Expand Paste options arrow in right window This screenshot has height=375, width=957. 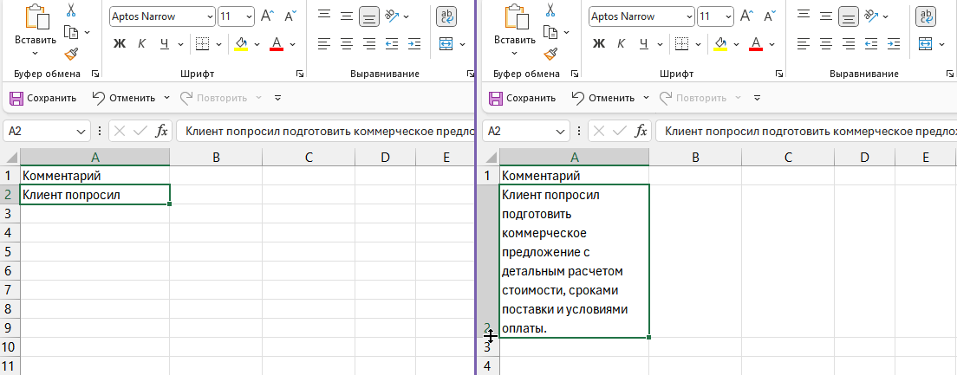514,53
